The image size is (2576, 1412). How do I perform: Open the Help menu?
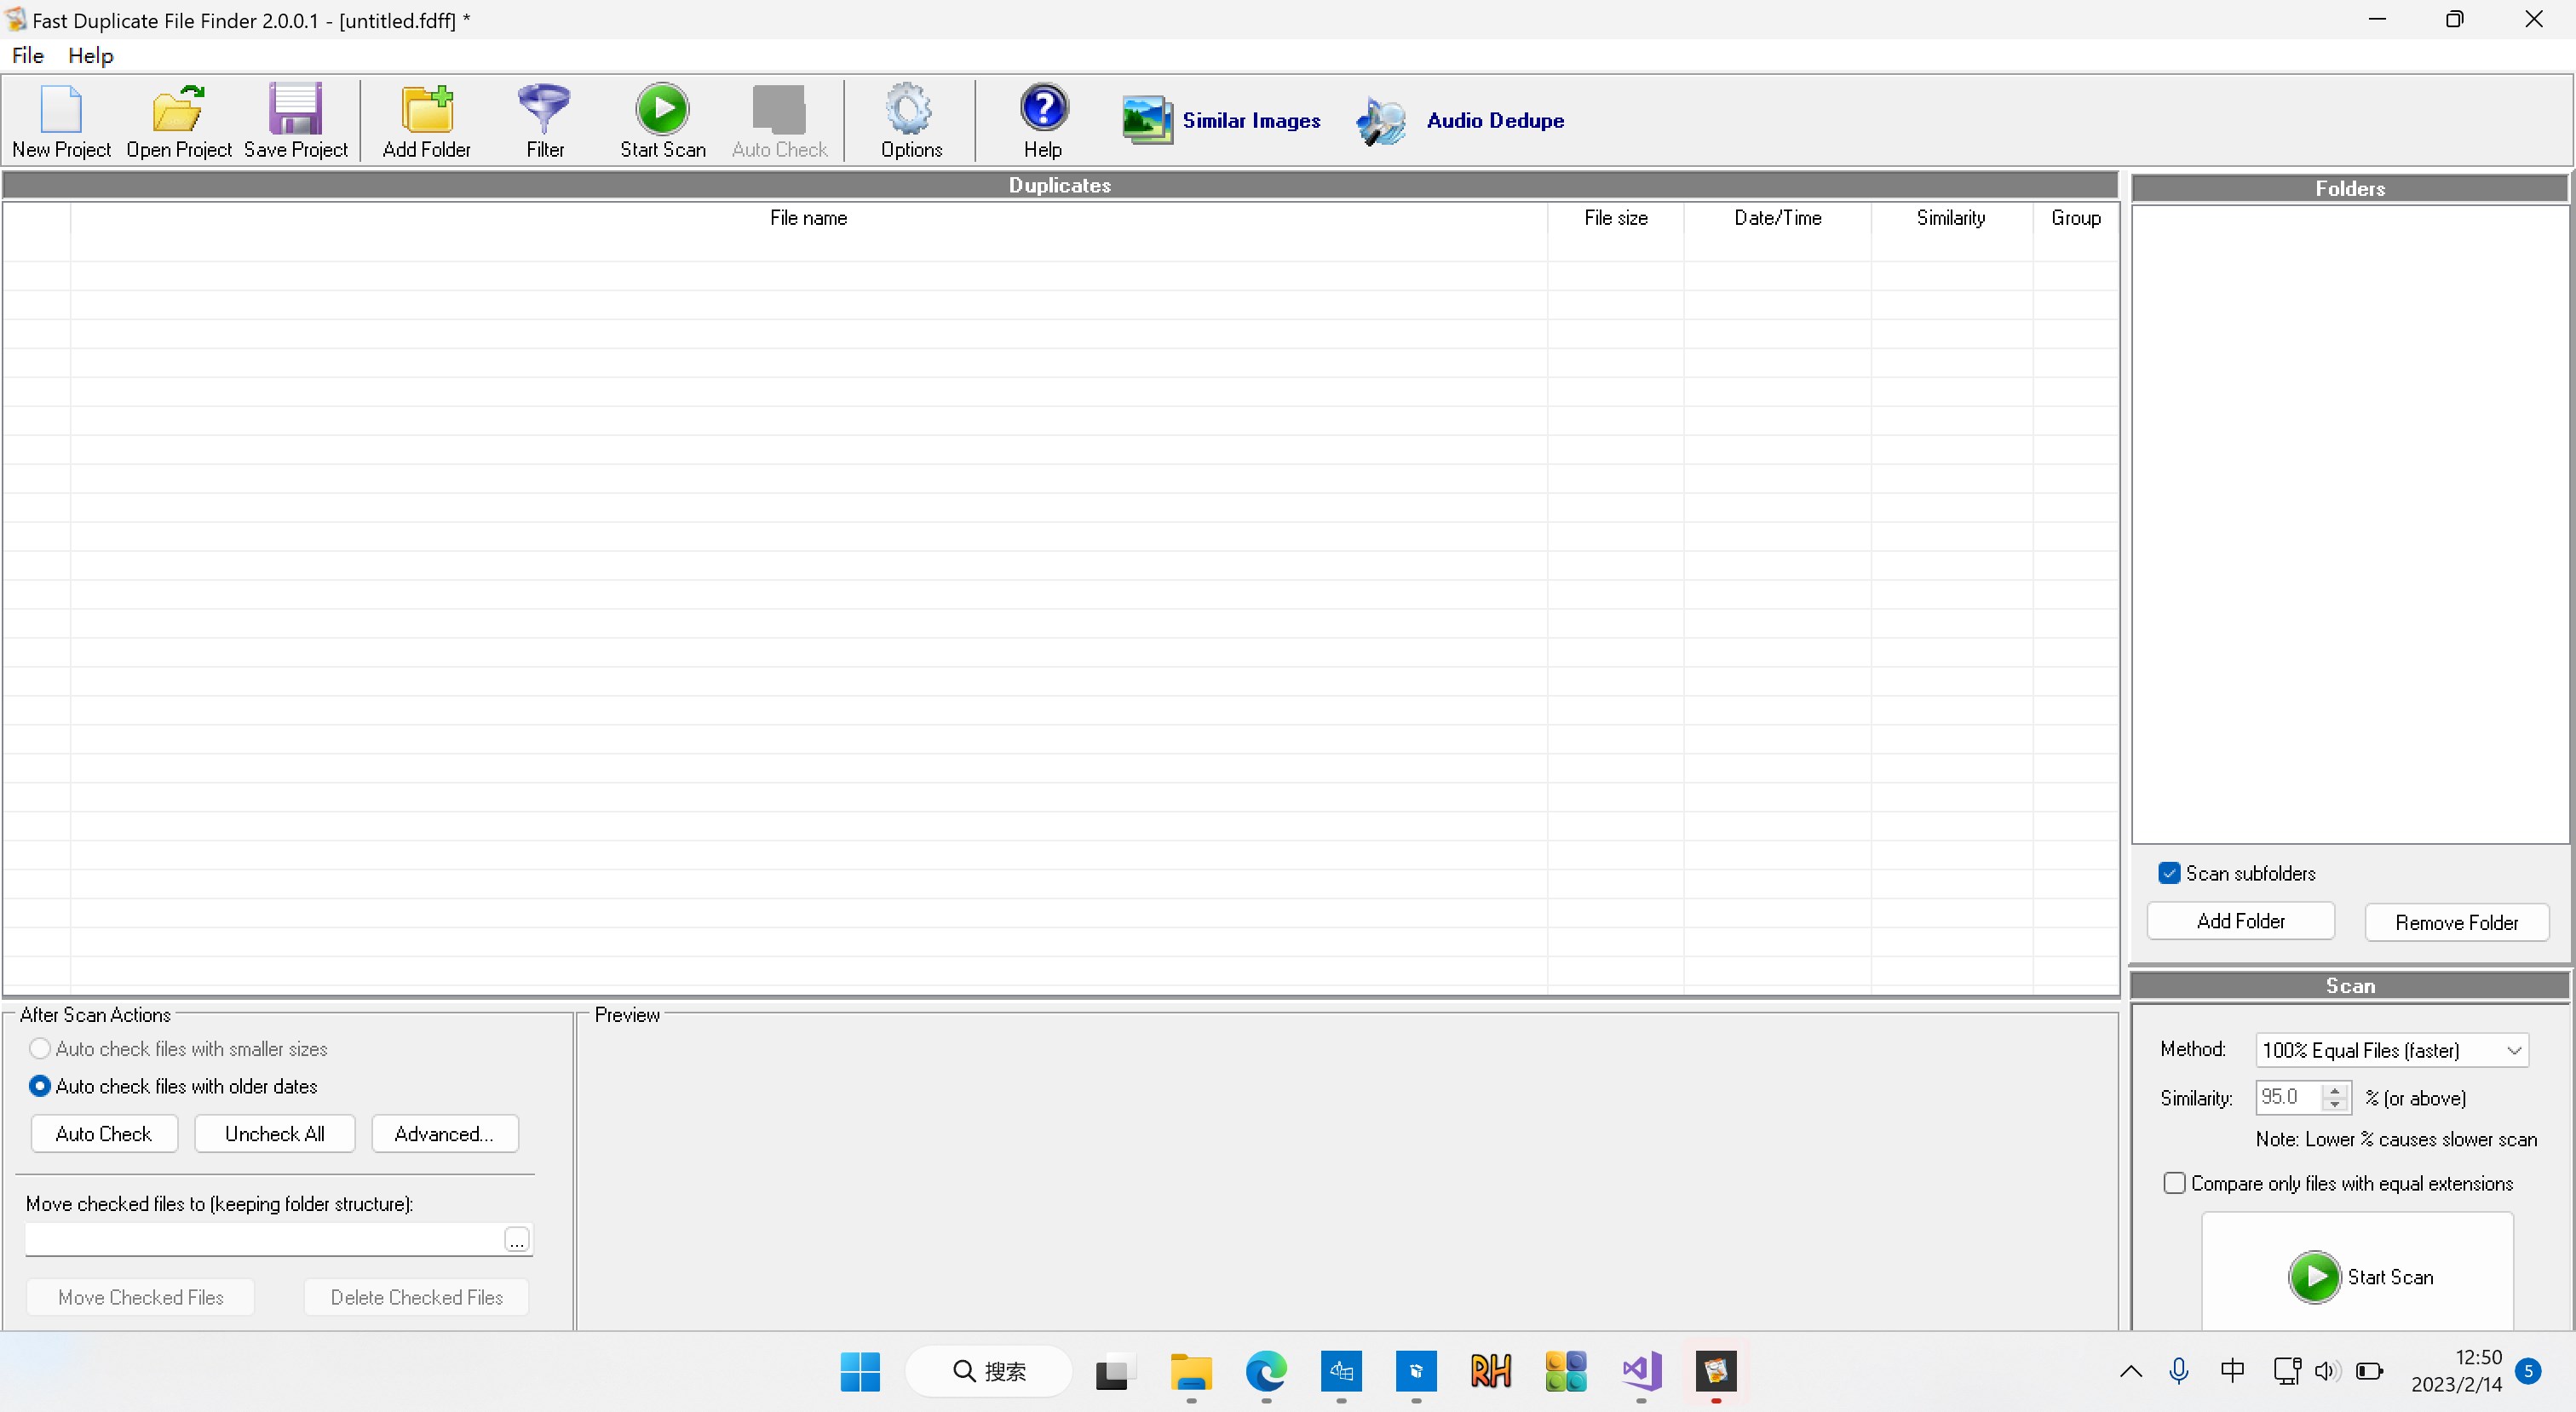[x=90, y=56]
